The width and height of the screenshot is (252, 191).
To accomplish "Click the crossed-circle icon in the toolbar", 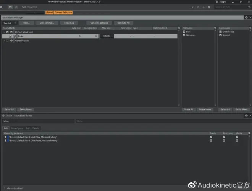I will (198, 7).
